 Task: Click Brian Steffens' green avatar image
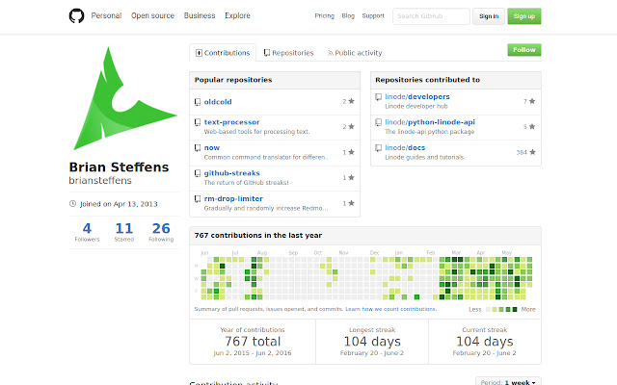(124, 98)
